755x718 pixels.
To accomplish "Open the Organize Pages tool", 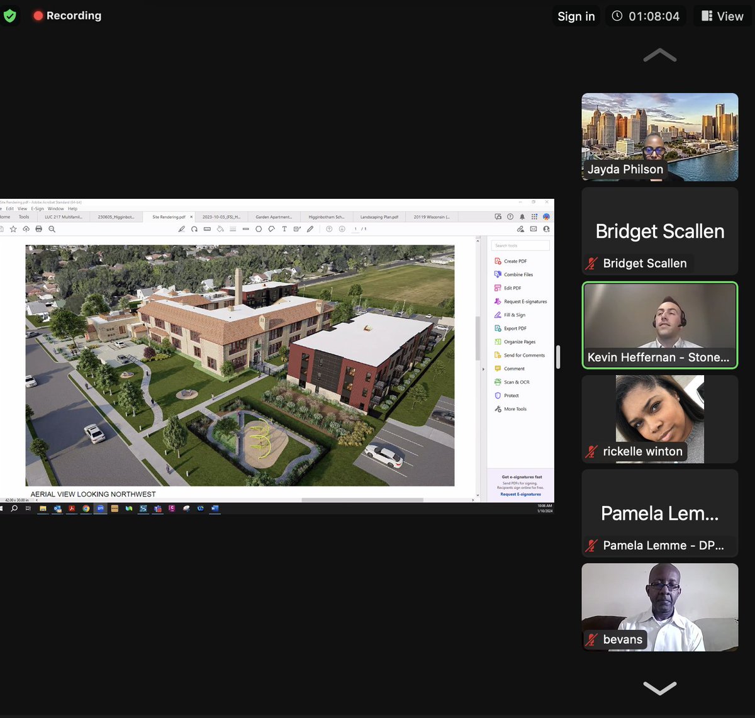I will pos(515,342).
